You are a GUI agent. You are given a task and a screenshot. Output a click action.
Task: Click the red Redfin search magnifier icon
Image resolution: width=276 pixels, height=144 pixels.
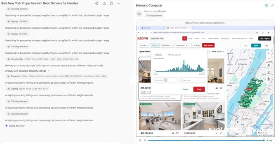185,38
